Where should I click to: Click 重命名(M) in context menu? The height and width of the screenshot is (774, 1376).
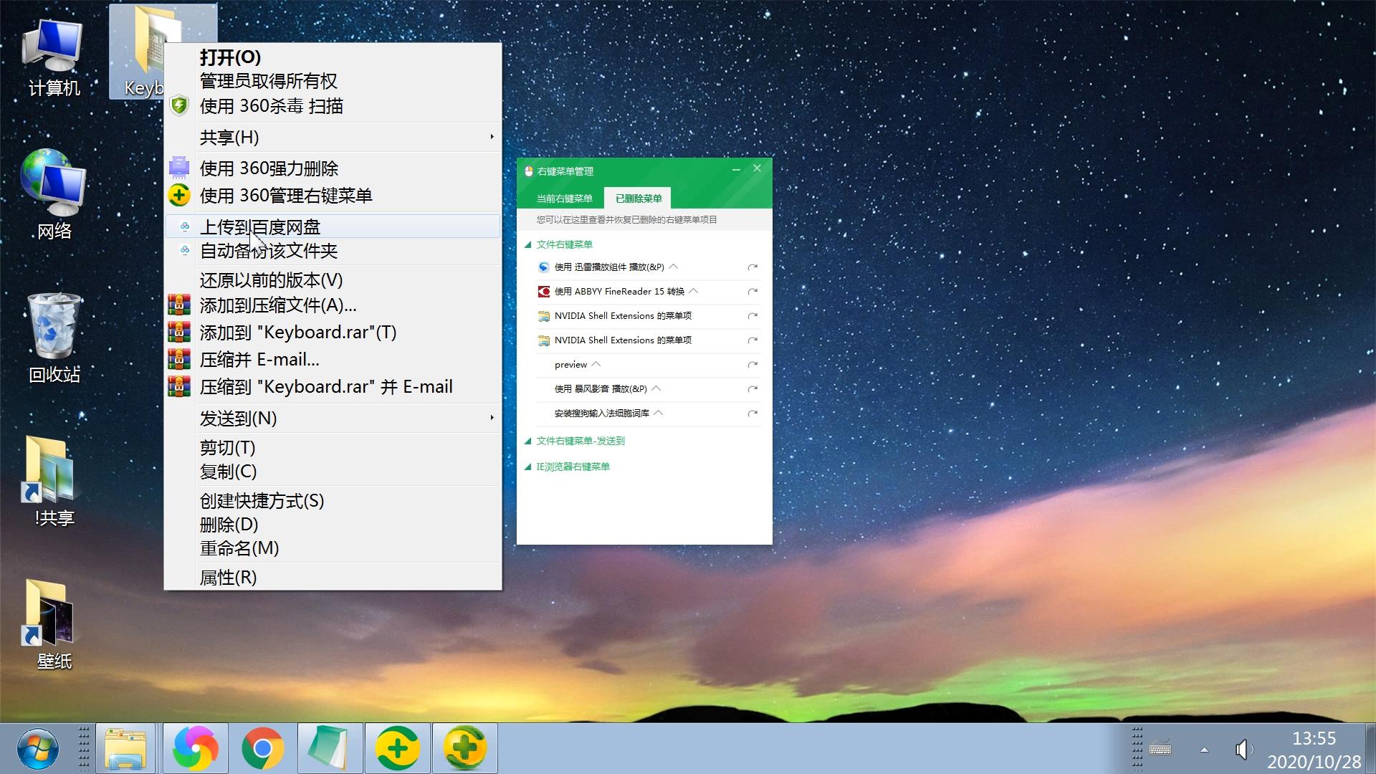click(238, 548)
